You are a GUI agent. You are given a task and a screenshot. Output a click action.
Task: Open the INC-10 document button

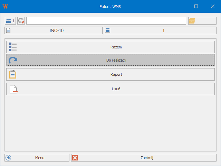point(56,30)
